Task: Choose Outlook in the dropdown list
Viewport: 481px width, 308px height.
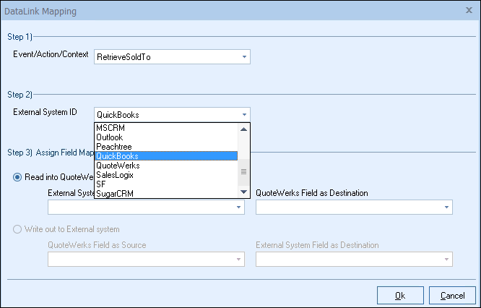Action: click(x=110, y=137)
